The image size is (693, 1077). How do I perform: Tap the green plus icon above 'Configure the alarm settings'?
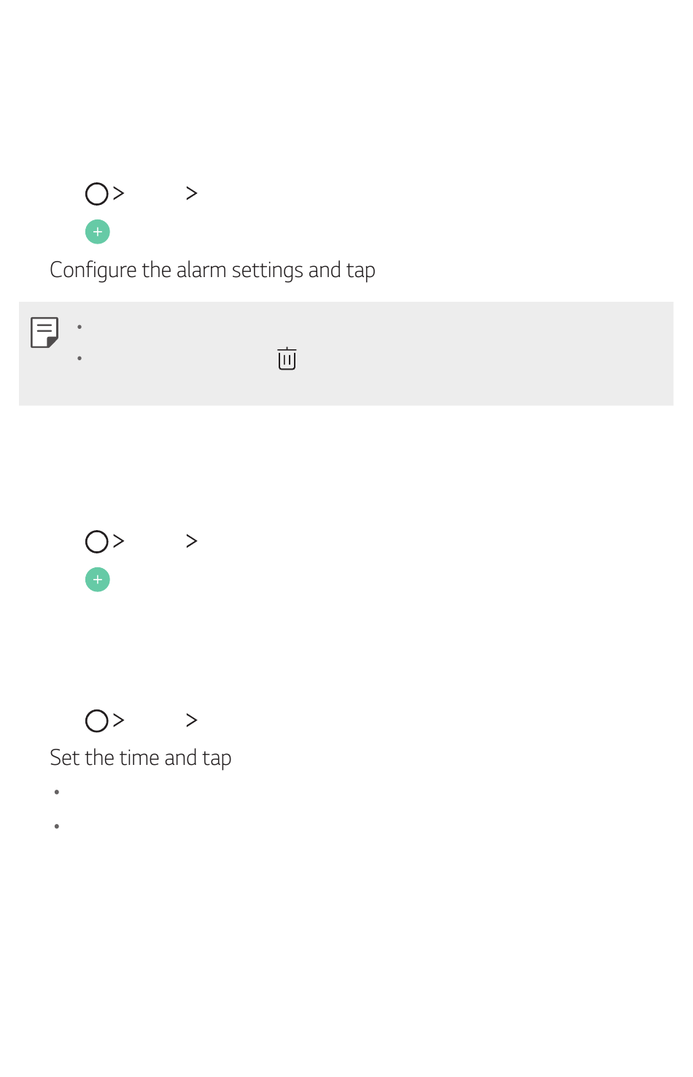coord(98,232)
